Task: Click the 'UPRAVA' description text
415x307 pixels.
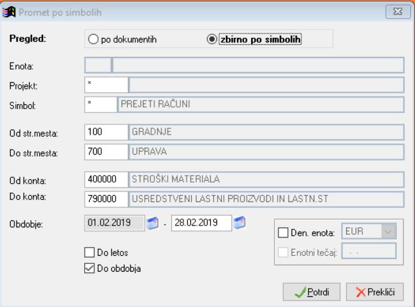Action: click(149, 152)
